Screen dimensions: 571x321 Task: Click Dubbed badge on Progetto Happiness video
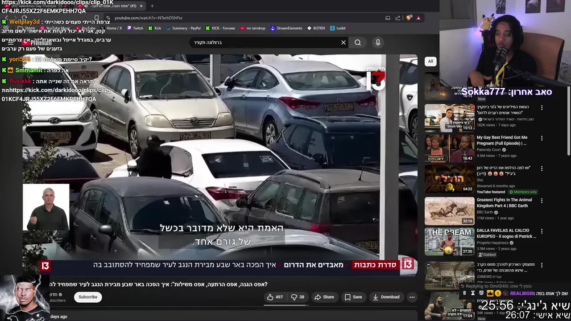[487, 255]
